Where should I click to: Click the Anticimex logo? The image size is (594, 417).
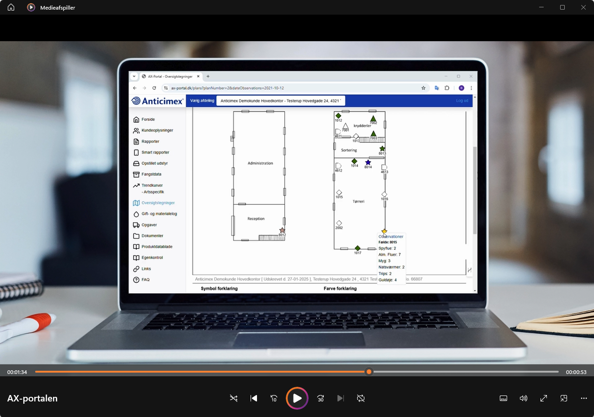[x=157, y=101]
